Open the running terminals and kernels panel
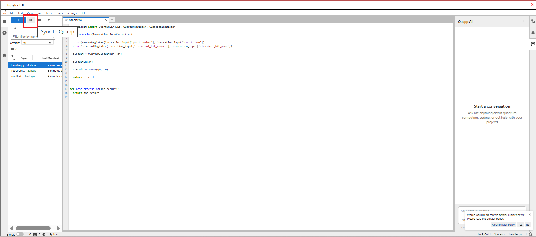 pyautogui.click(x=4, y=33)
